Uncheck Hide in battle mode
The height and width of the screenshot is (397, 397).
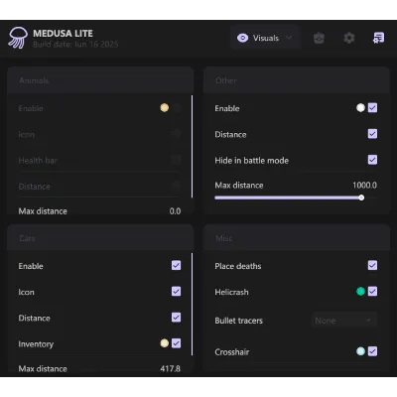pyautogui.click(x=372, y=160)
